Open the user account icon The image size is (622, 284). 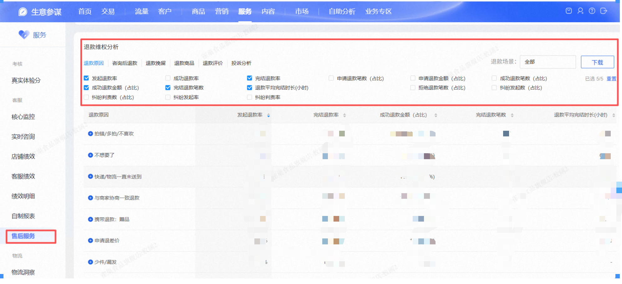tap(580, 11)
